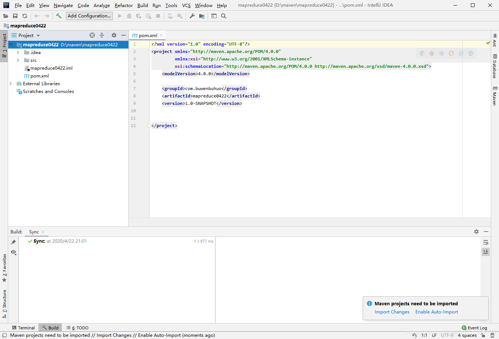Open the 6: TODO tool window button

[x=77, y=328]
